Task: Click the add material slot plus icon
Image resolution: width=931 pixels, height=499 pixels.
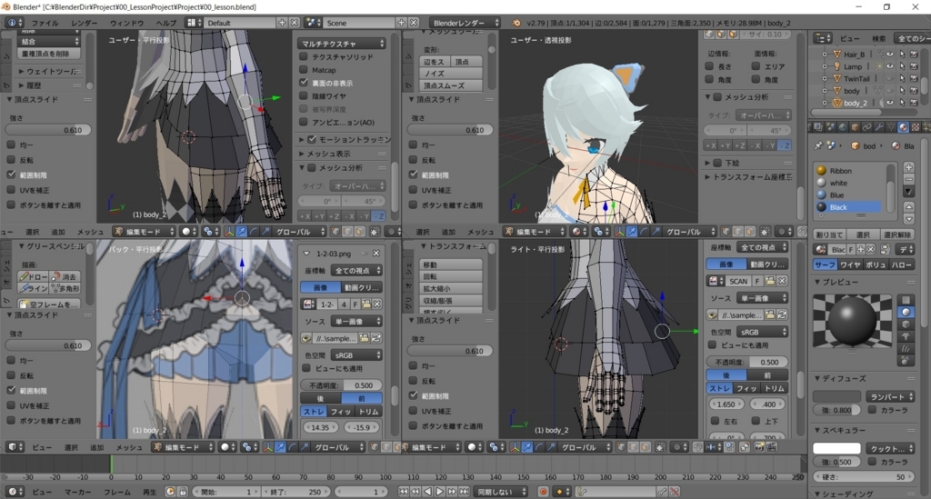Action: (x=909, y=167)
